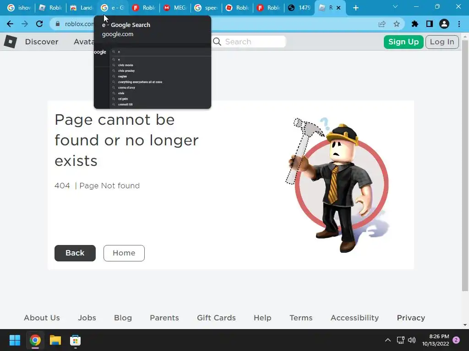
Task: Click the green Sign Up button
Action: coord(404,42)
